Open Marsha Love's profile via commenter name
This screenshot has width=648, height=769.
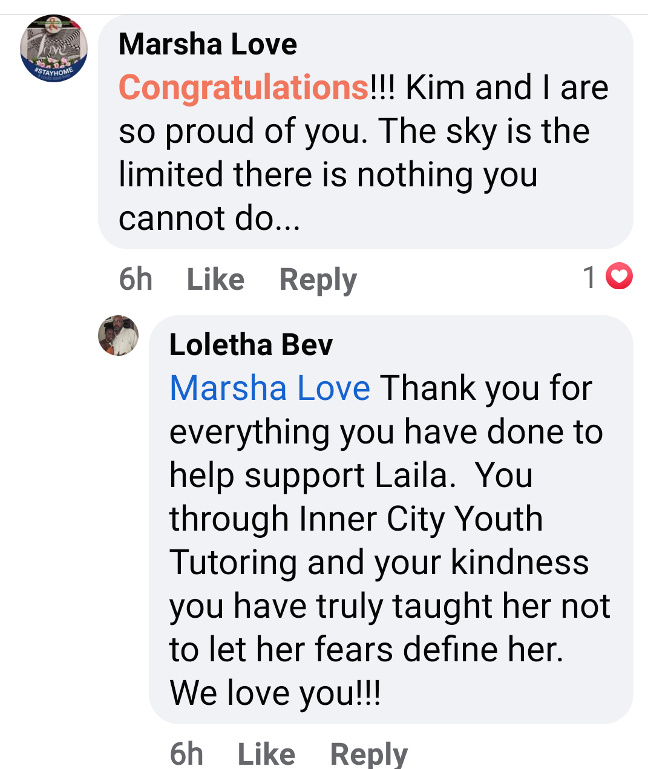pyautogui.click(x=208, y=44)
